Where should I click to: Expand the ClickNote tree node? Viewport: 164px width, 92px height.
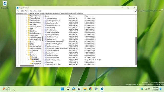coord(27,31)
